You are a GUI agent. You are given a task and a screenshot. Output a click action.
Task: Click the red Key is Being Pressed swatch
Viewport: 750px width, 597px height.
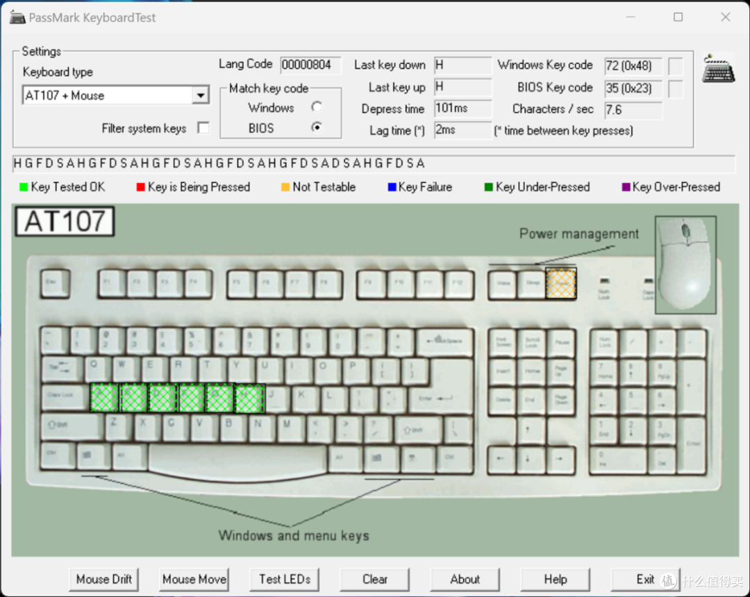(140, 187)
